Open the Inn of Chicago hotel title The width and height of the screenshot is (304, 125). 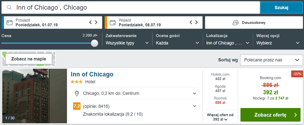tap(92, 74)
